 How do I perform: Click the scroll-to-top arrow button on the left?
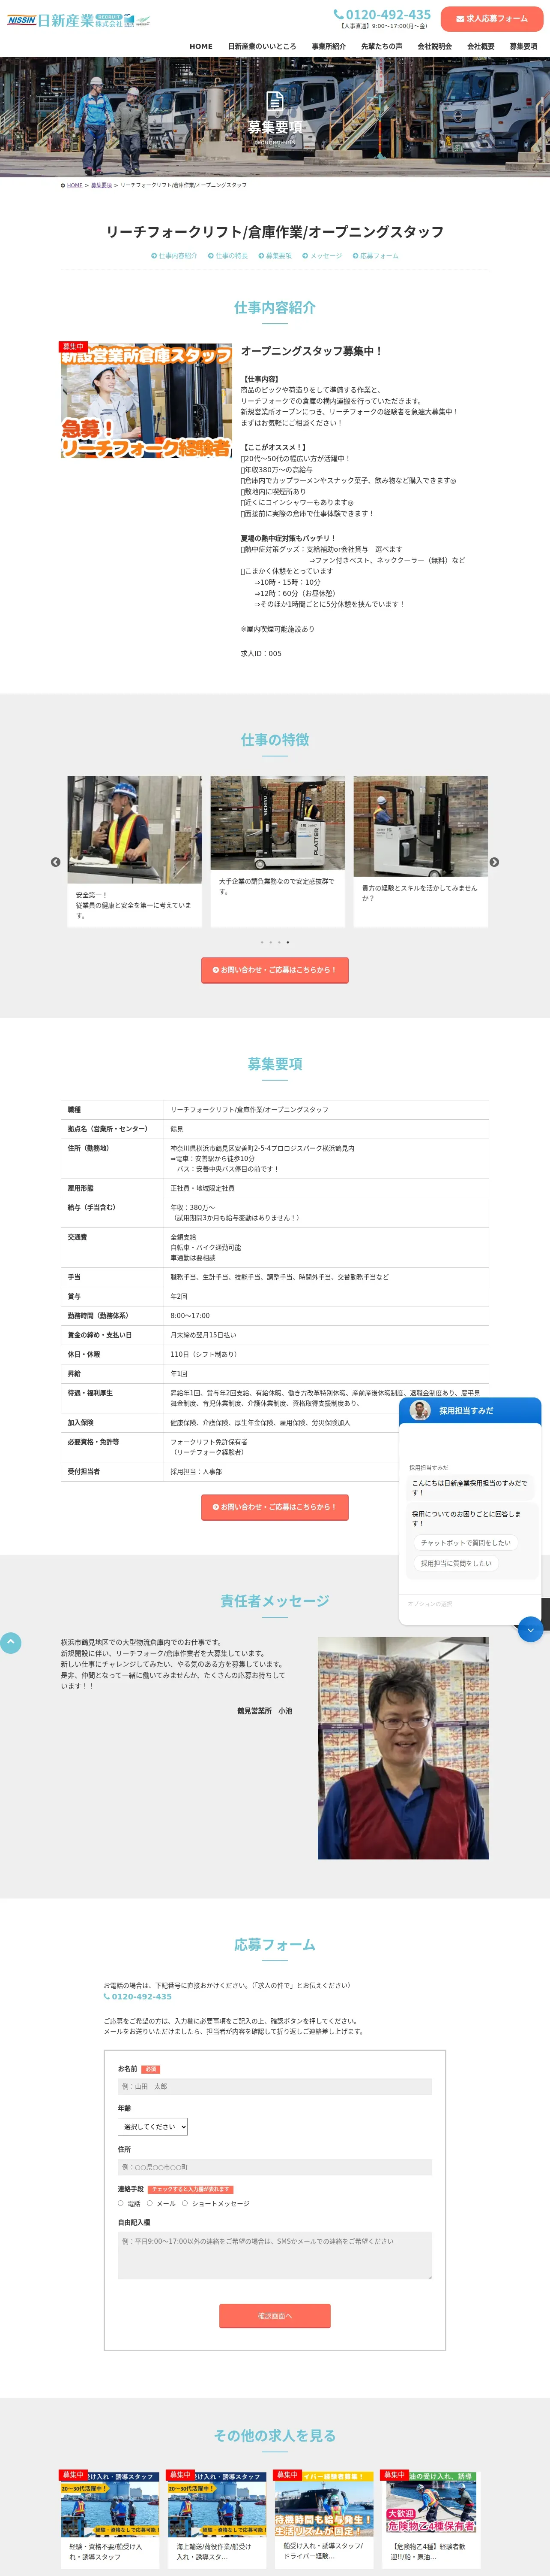(x=11, y=1643)
